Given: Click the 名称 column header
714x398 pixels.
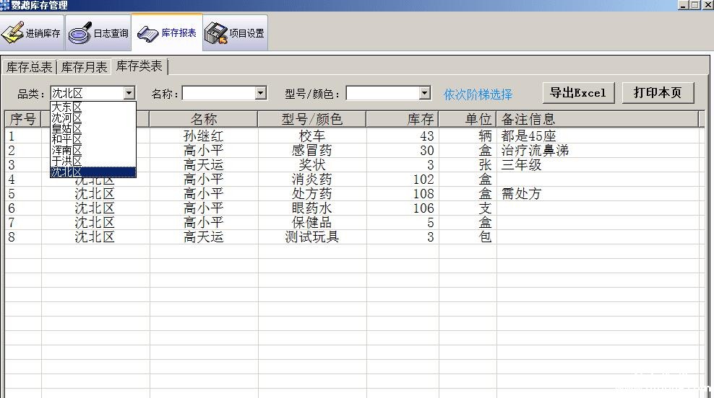Looking at the screenshot, I should click(204, 119).
